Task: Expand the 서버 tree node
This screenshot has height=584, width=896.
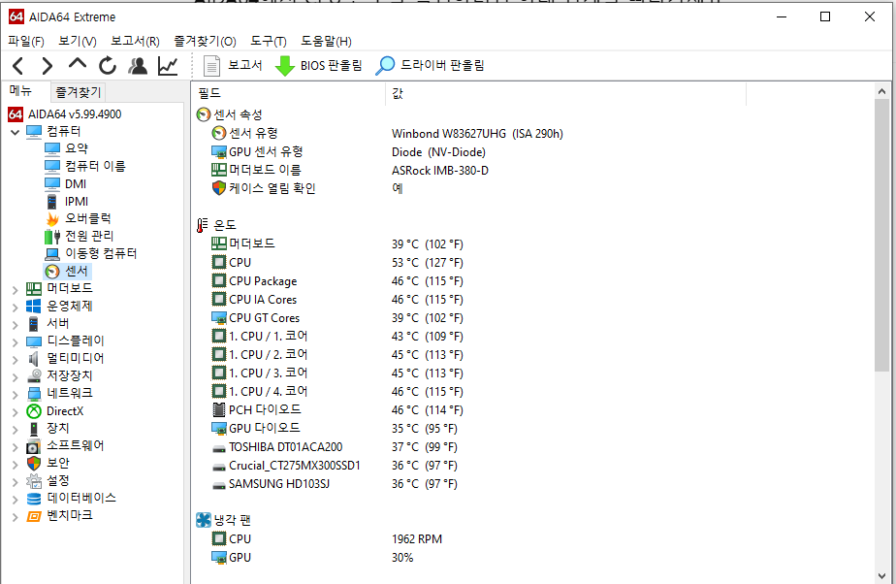Action: pos(15,325)
